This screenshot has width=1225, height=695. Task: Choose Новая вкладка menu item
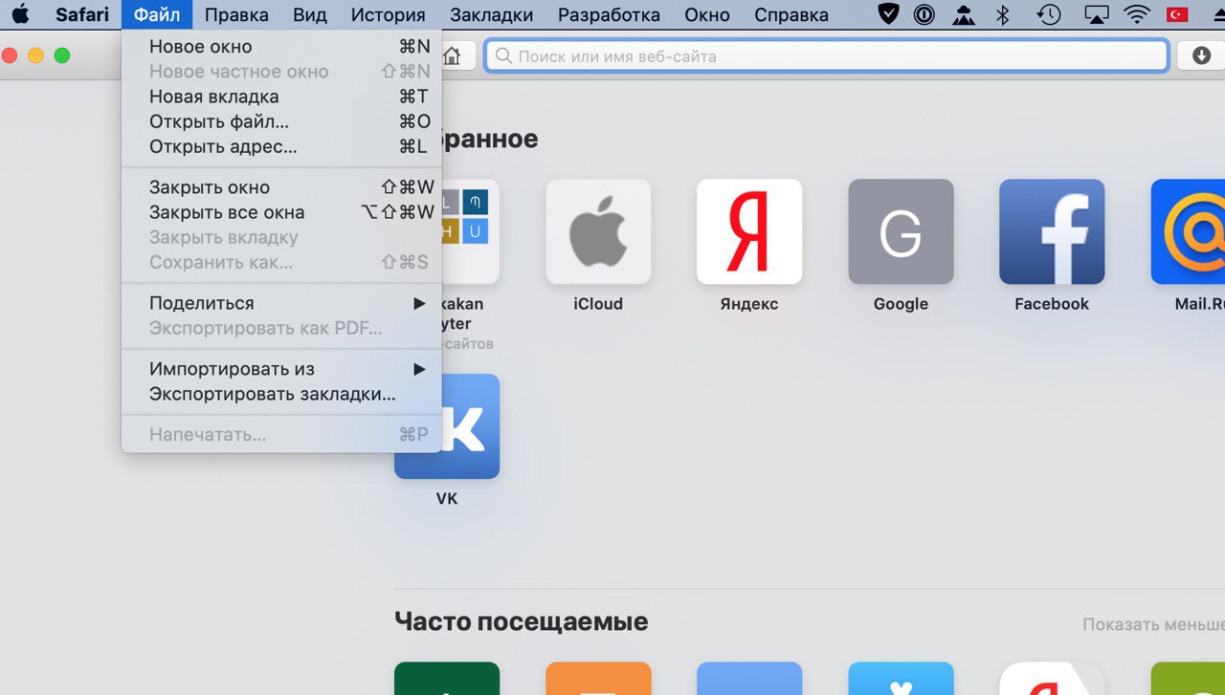point(281,97)
